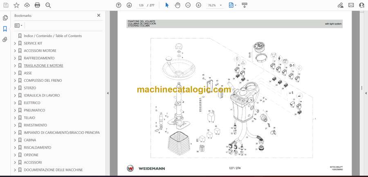Click the Save file icon
Viewport: 368px width, 177px height.
[6, 5]
